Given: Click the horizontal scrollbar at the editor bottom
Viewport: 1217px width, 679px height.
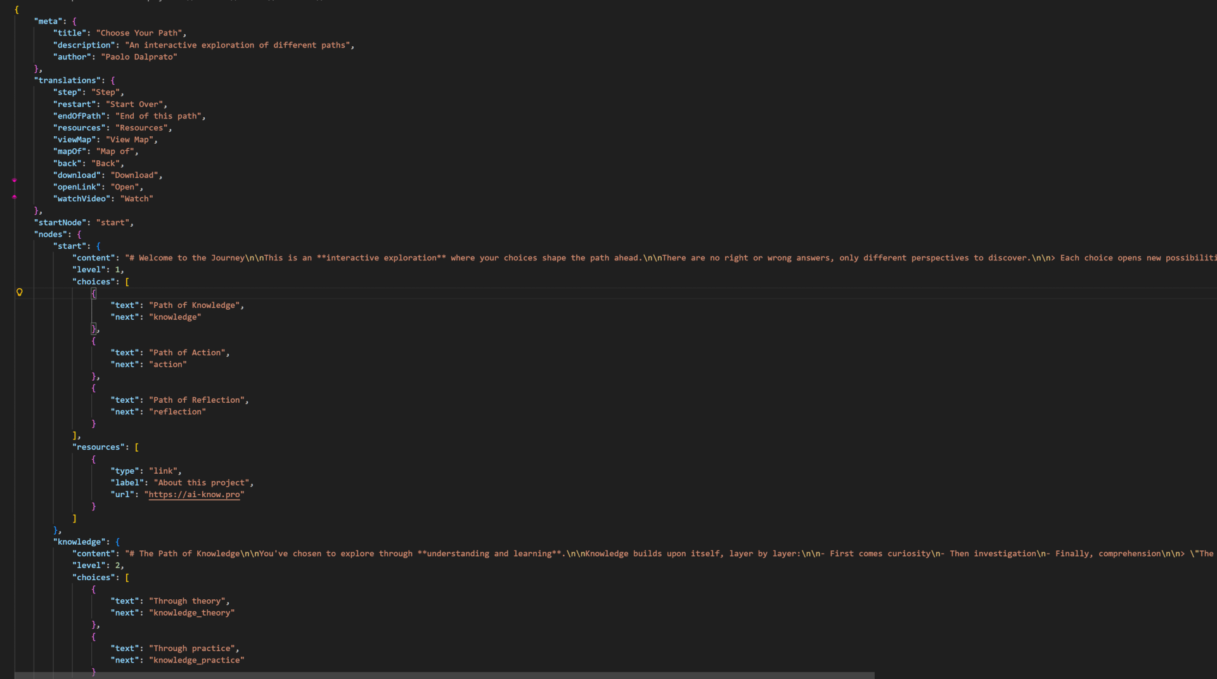Looking at the screenshot, I should coord(444,675).
